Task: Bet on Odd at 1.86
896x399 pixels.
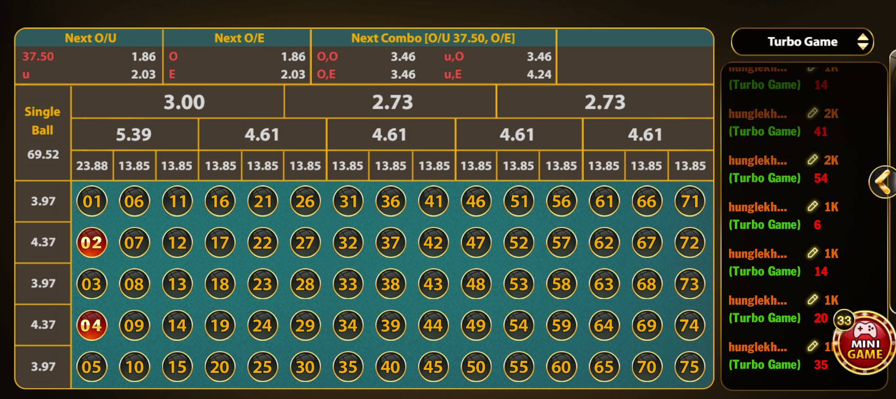Action: [237, 56]
